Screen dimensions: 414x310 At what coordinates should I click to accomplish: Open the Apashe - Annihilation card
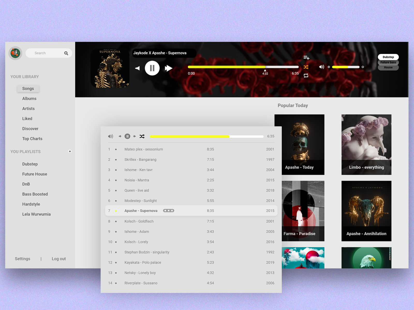(x=366, y=211)
